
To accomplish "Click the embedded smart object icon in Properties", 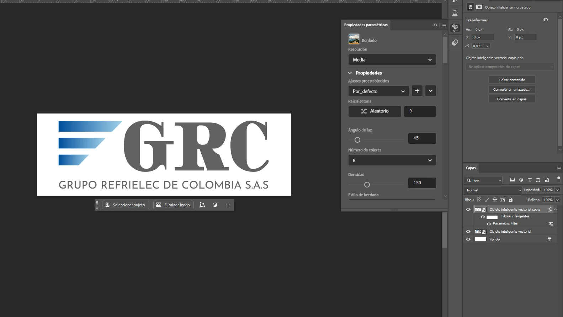I will click(471, 7).
